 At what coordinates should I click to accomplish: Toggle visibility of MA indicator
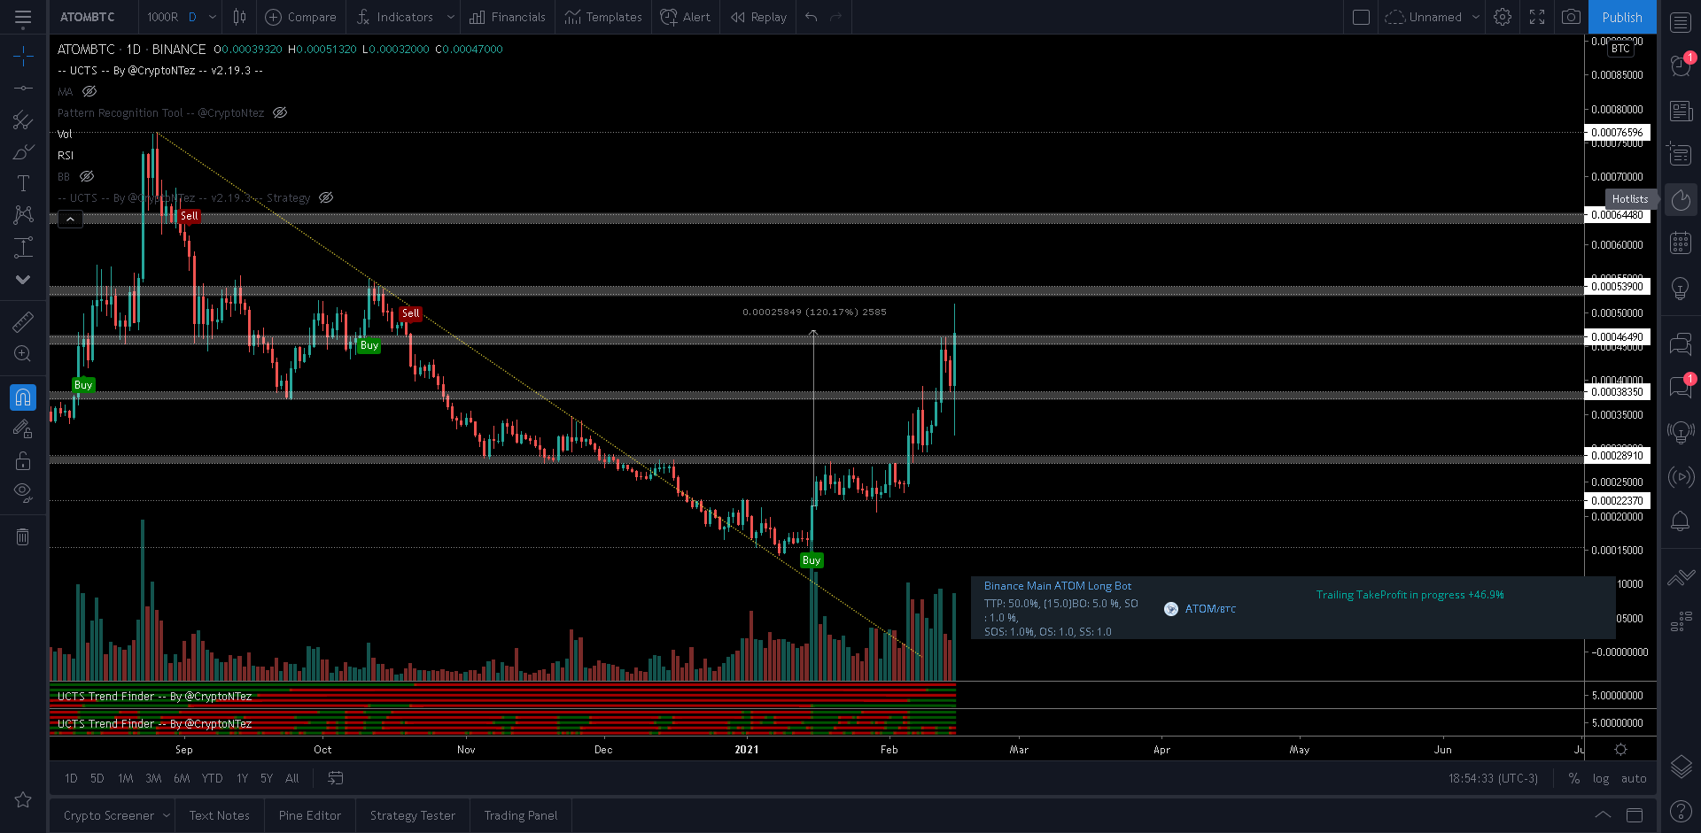coord(89,91)
